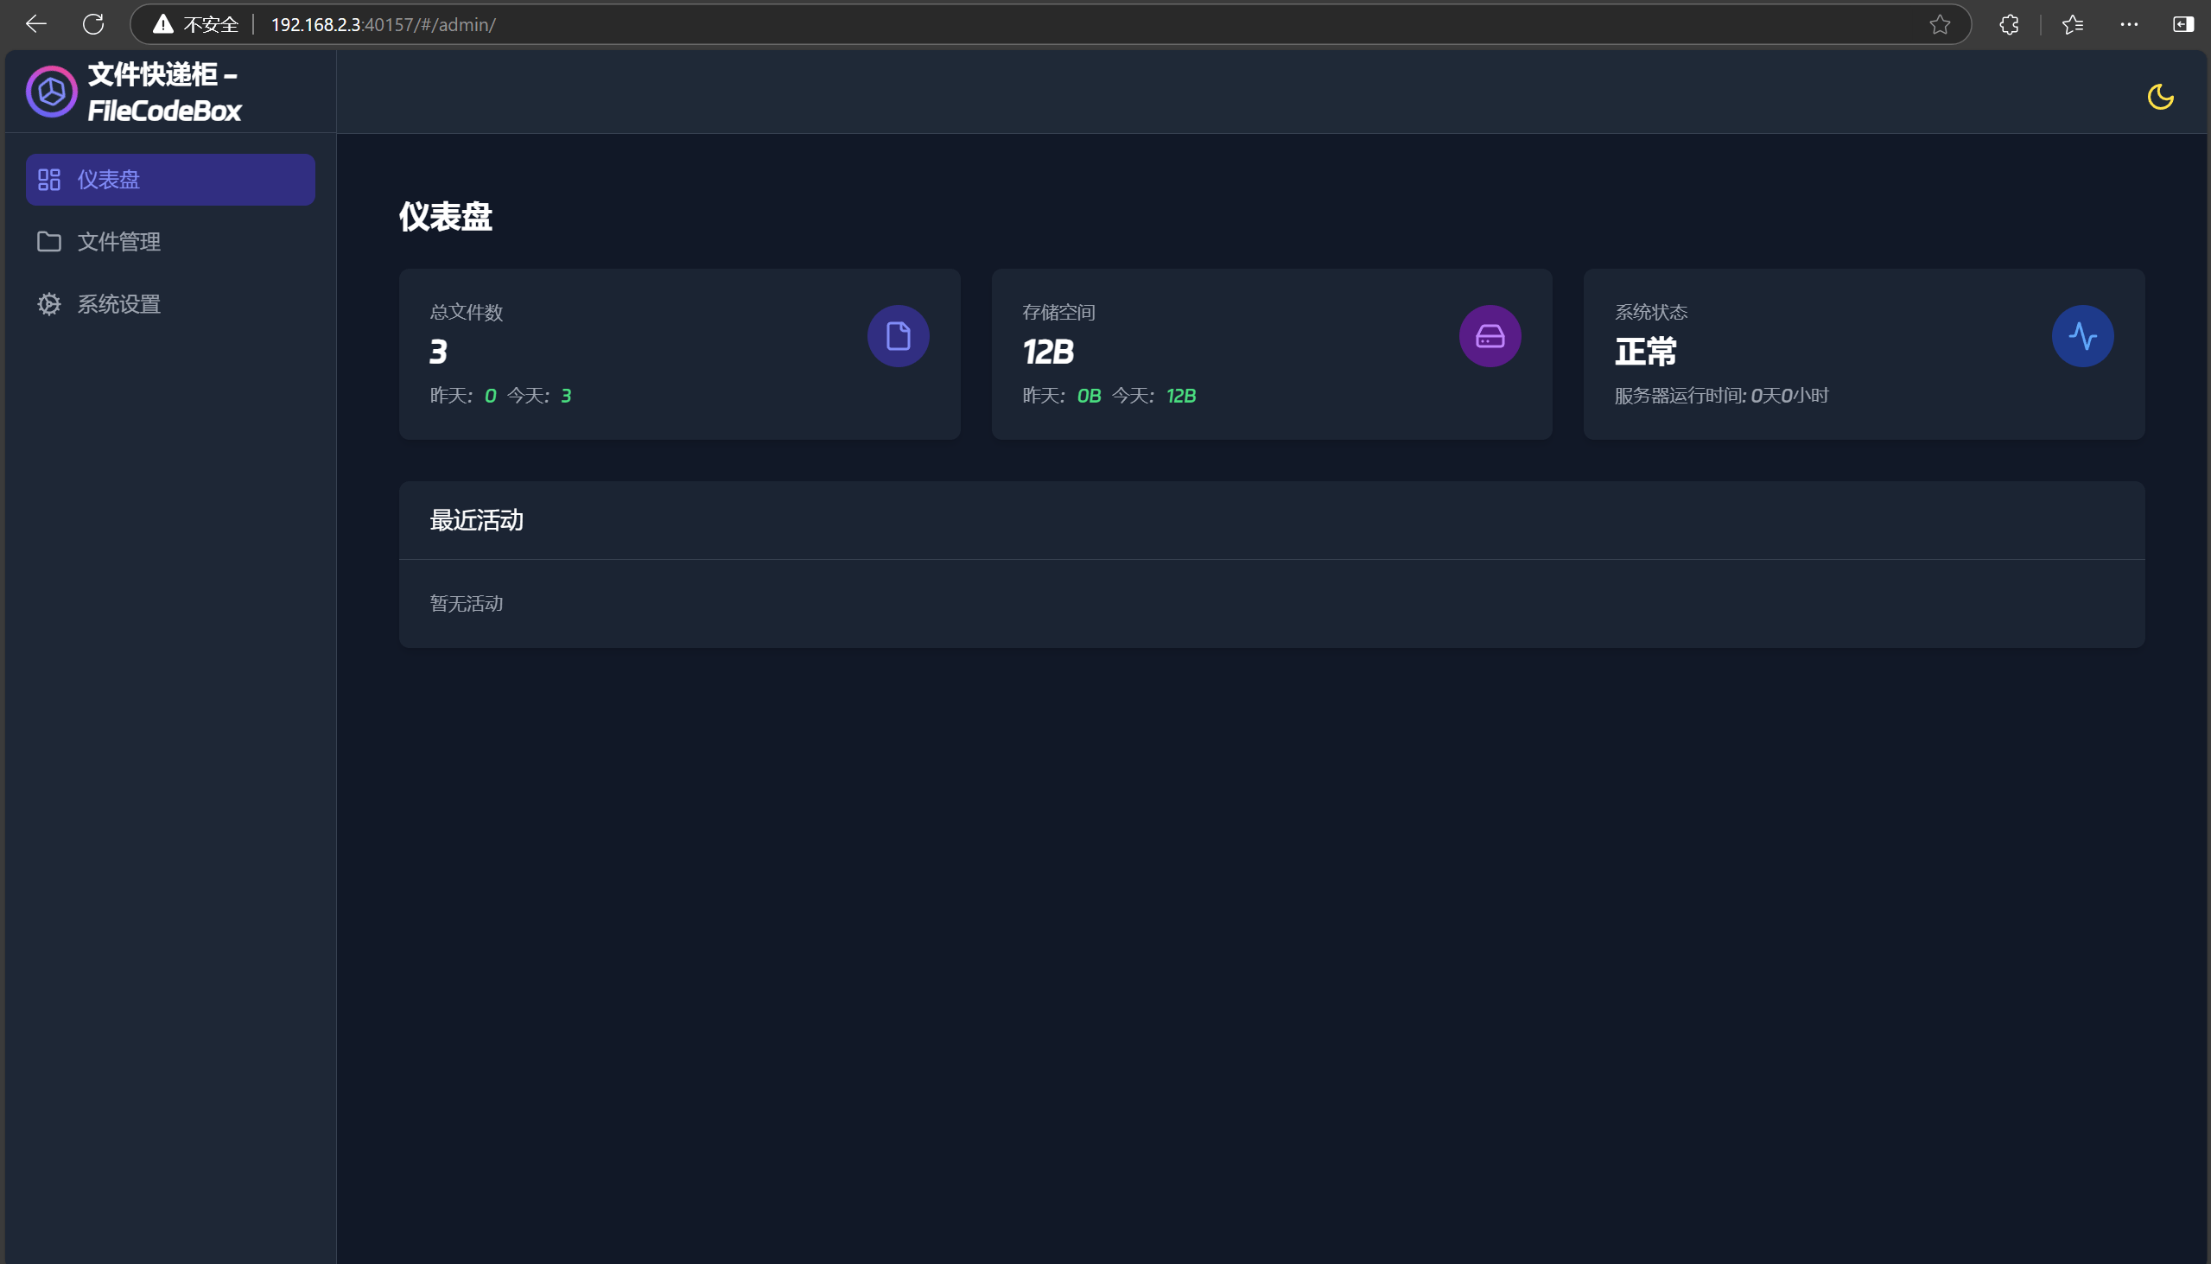Click the activity pulse icon on the 系统状态 card
2211x1264 pixels.
click(x=2081, y=336)
